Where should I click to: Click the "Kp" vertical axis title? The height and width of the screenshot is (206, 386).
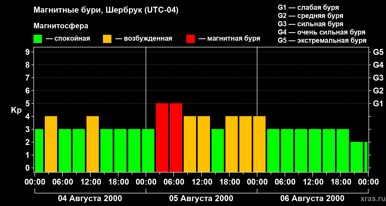(x=16, y=110)
